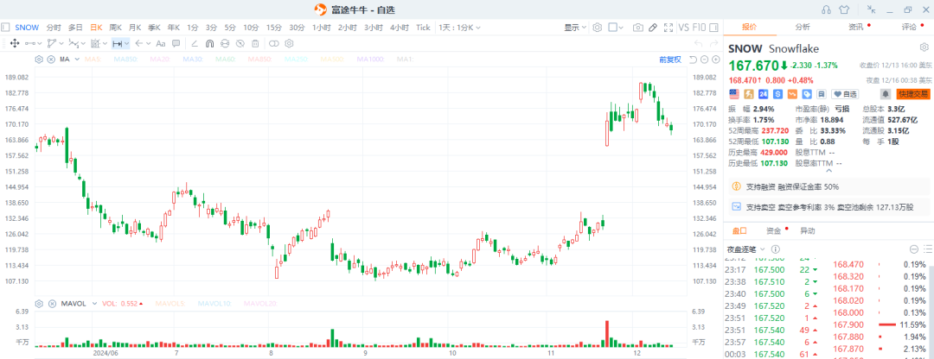Viewport: 934px width, 359px height.
Task: Click the magnet snap drawing icon
Action: pos(208,43)
